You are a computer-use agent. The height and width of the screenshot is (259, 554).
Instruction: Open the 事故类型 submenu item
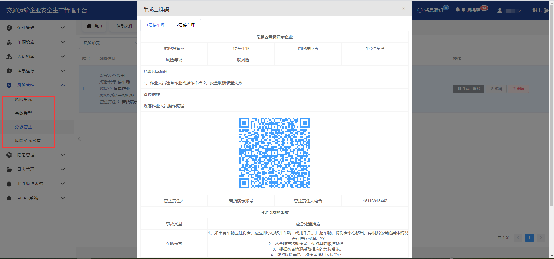[x=24, y=113]
